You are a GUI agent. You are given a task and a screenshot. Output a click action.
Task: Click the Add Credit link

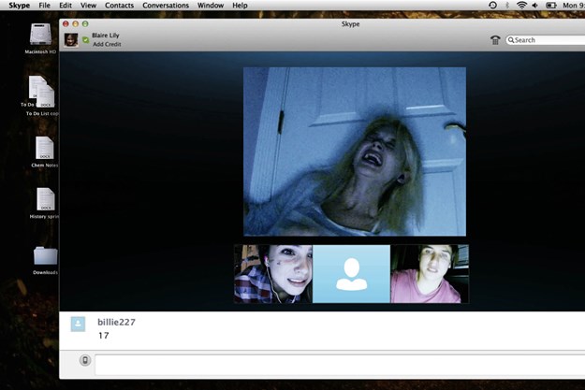coord(107,44)
